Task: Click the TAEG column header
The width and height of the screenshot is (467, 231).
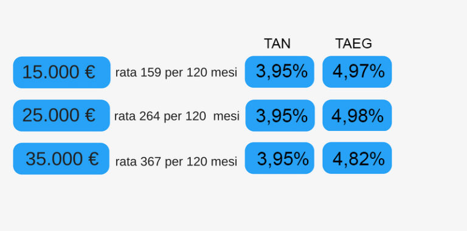Action: tap(353, 44)
